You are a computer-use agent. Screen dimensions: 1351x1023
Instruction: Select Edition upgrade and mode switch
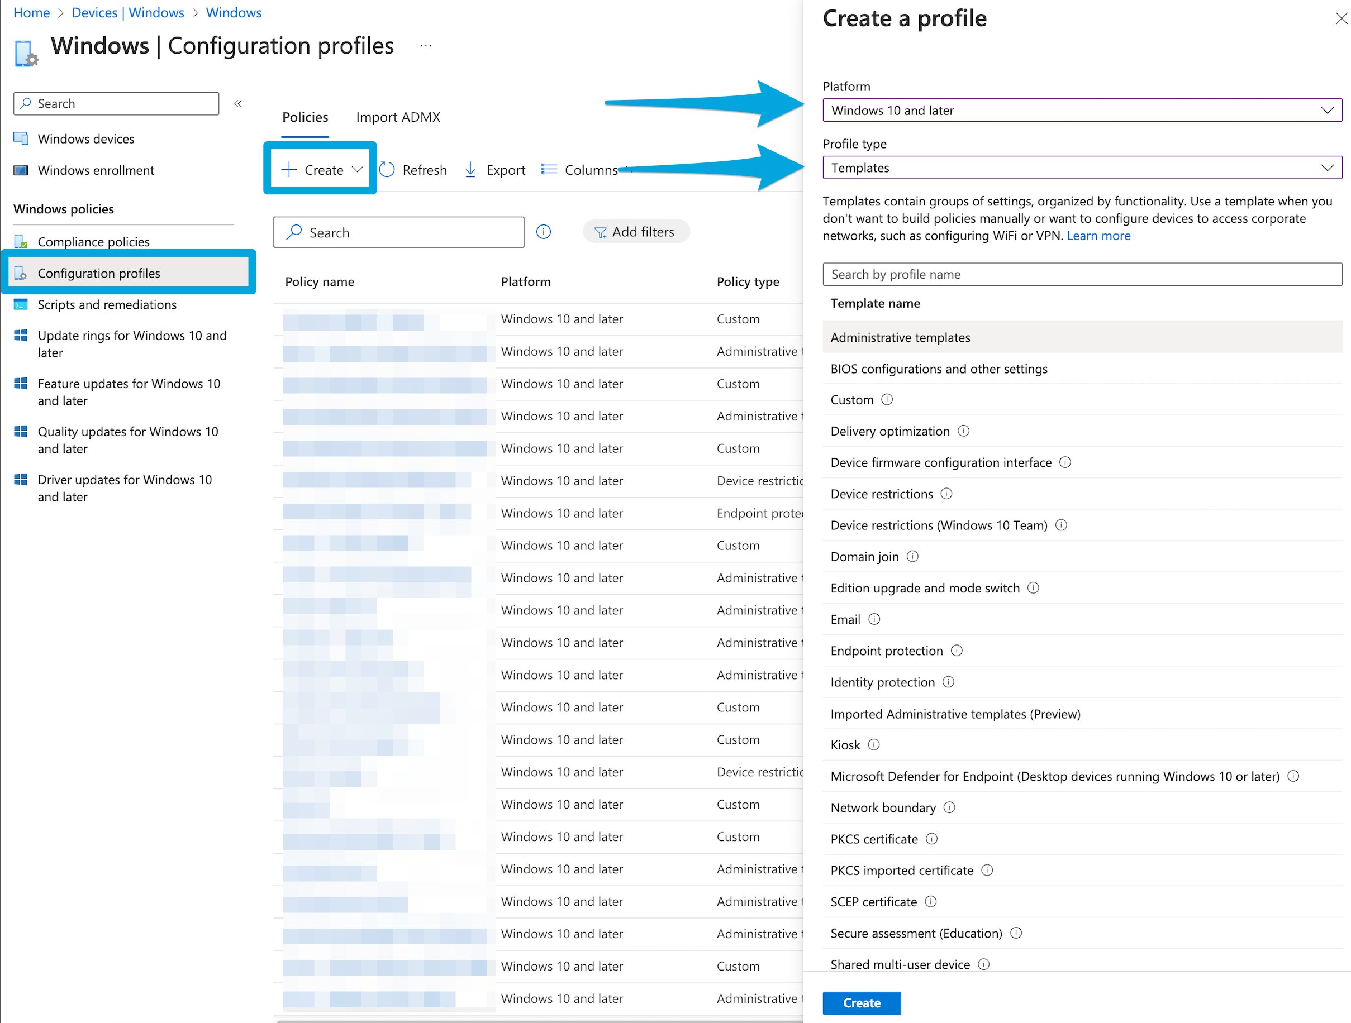coord(1082,588)
